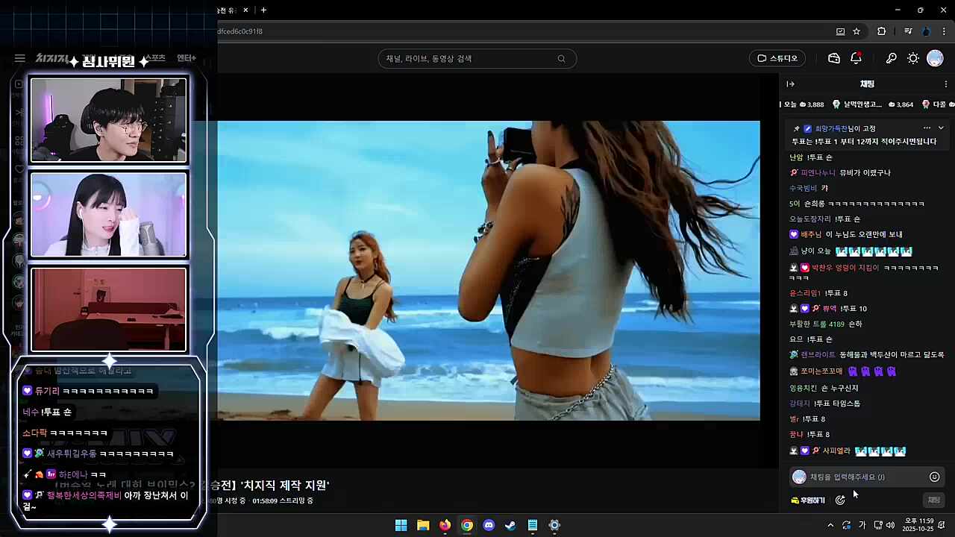Open the emoji picker in the chat input
This screenshot has height=537, width=955.
(x=934, y=477)
